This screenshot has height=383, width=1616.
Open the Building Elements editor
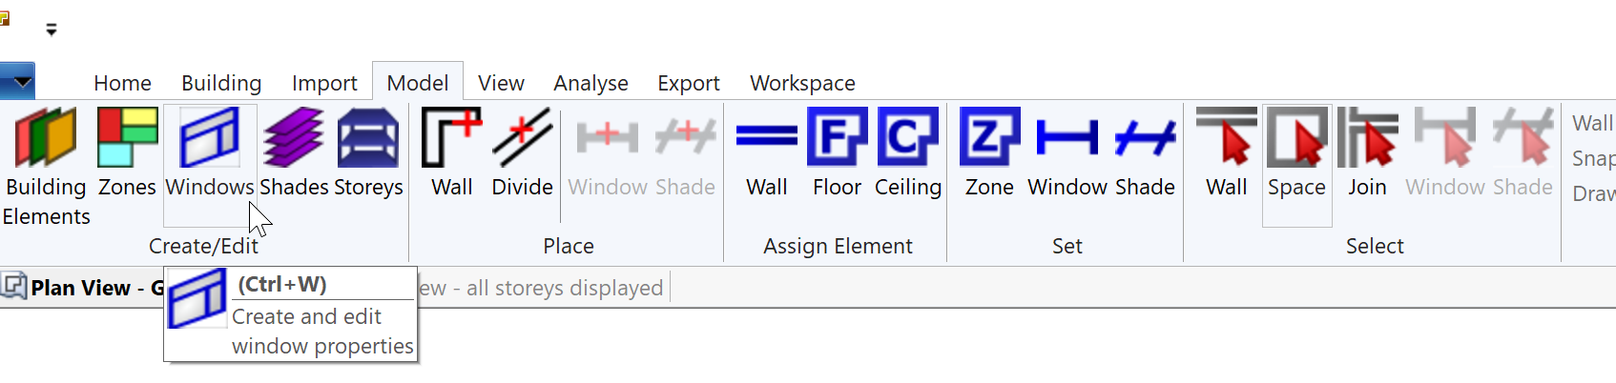tap(46, 166)
